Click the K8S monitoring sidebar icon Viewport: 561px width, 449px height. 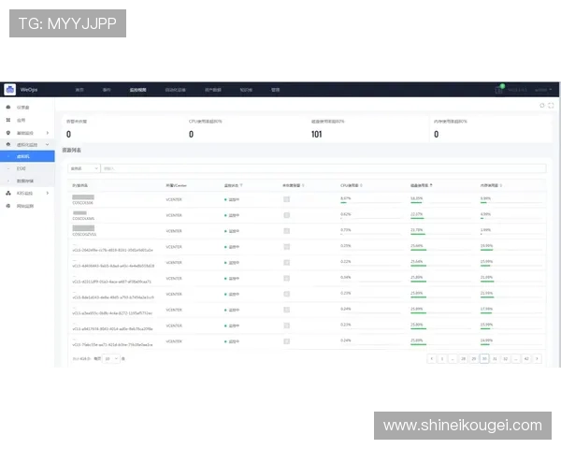8,193
